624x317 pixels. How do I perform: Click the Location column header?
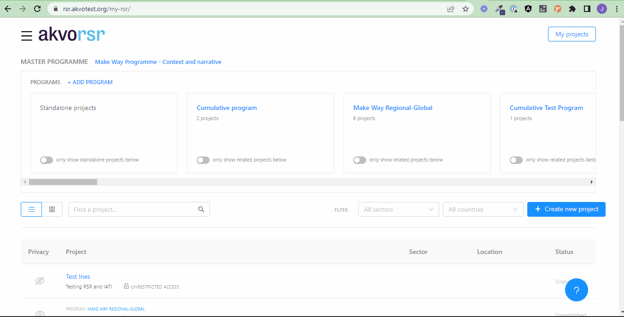click(490, 252)
